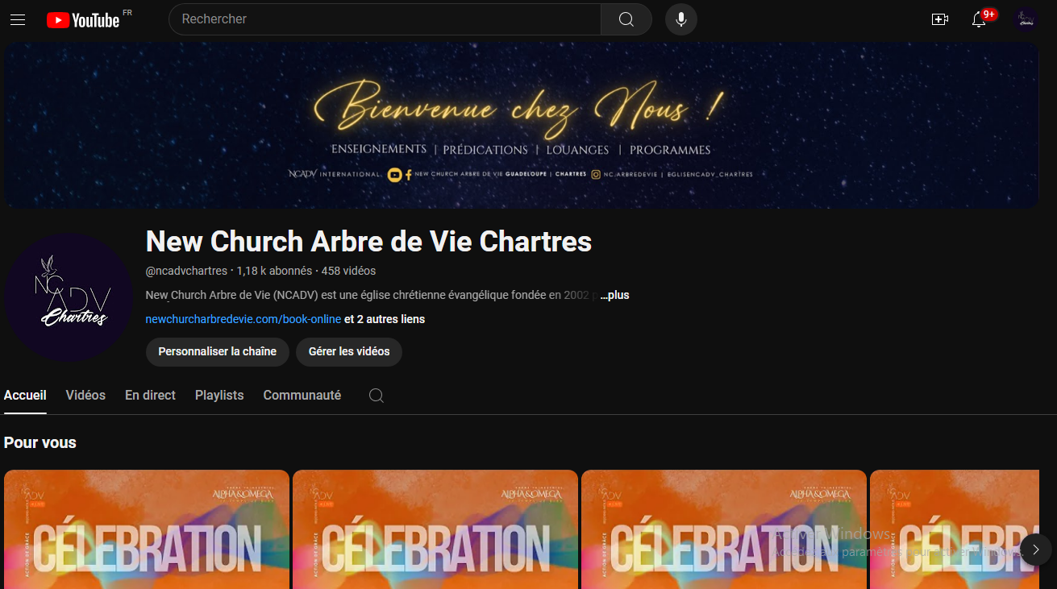Click the NCADV Chartres channel avatar

click(69, 298)
